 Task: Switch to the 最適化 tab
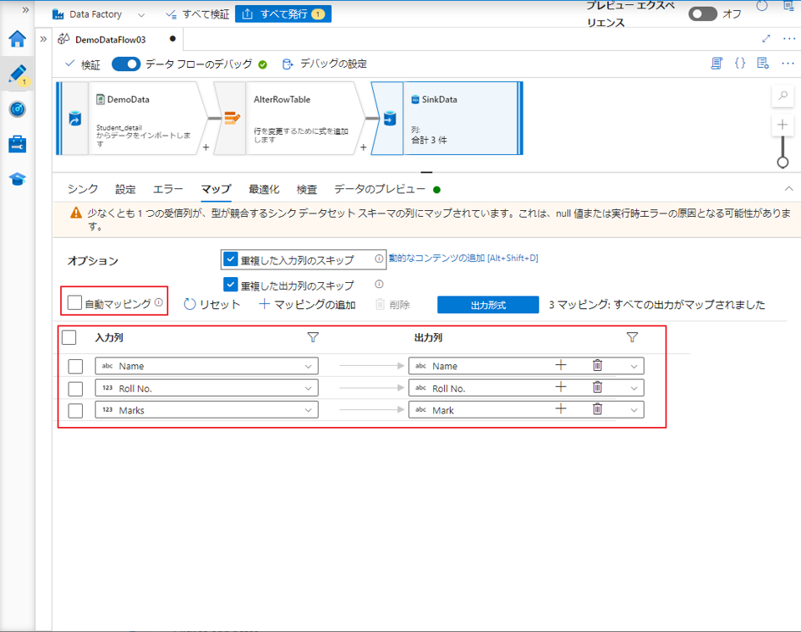[x=263, y=190]
